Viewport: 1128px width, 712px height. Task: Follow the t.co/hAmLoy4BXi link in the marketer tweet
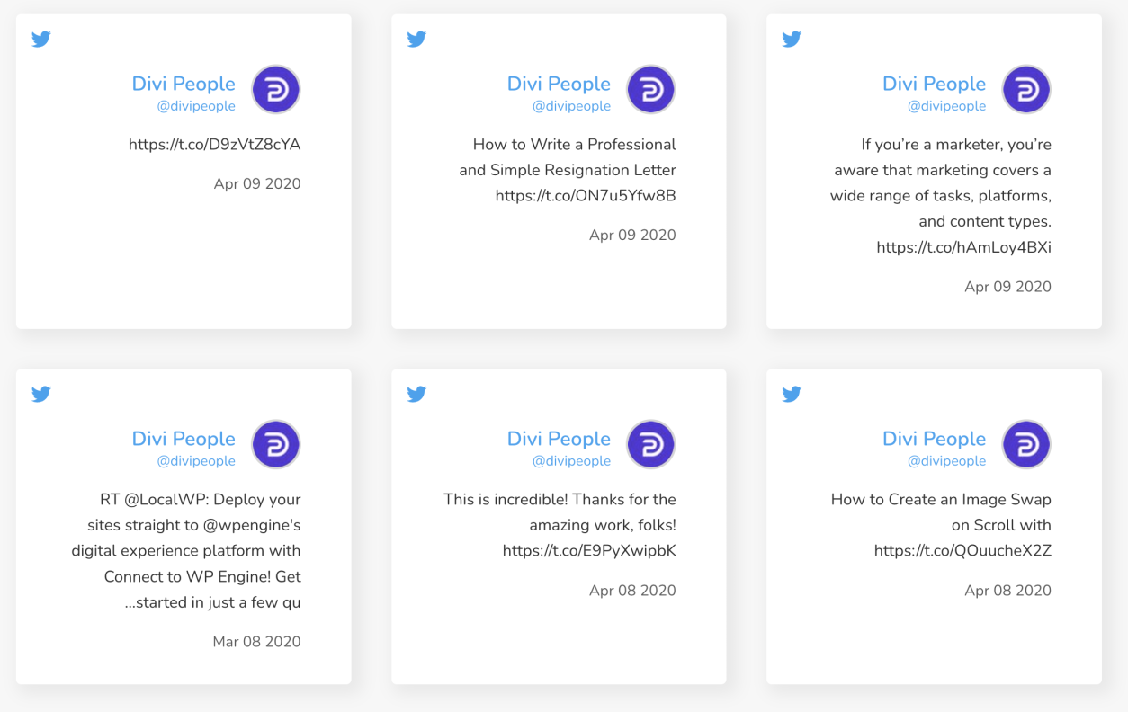[963, 247]
